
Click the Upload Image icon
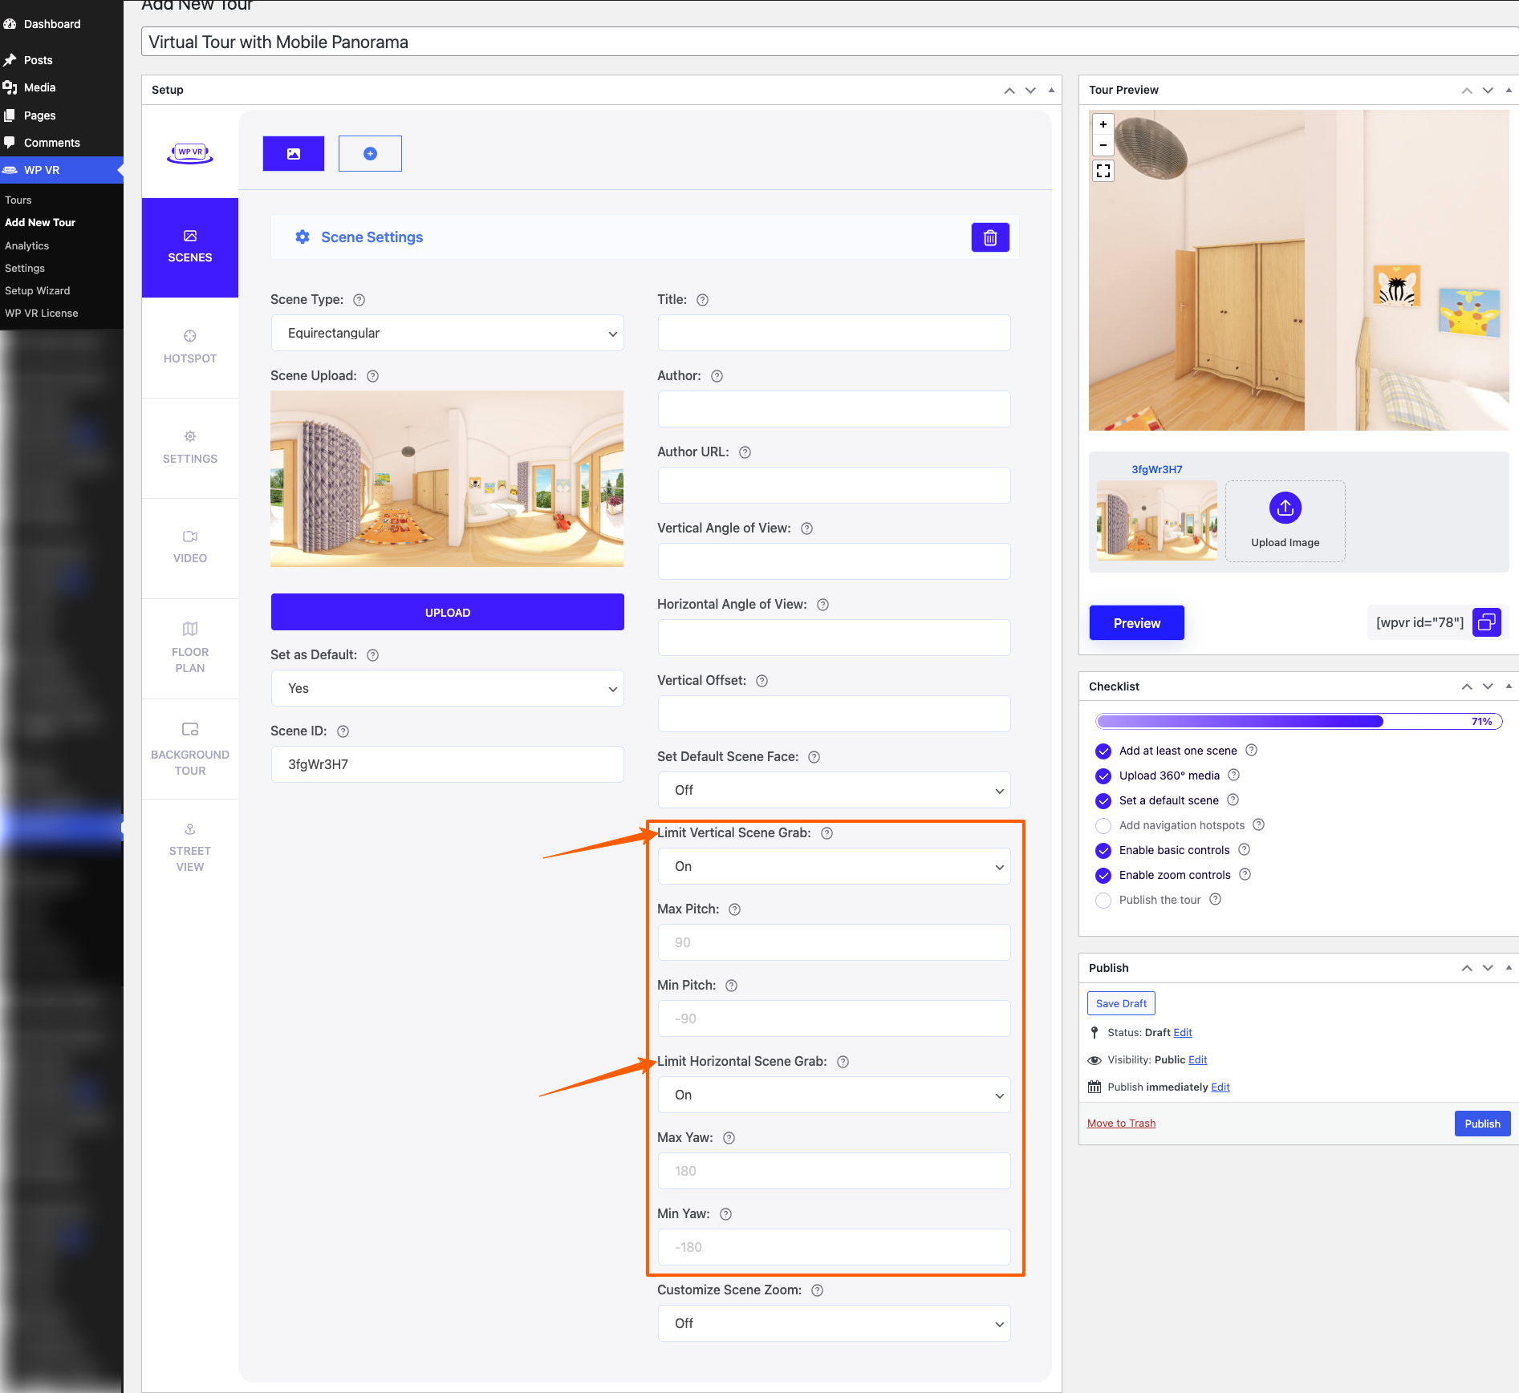1285,508
